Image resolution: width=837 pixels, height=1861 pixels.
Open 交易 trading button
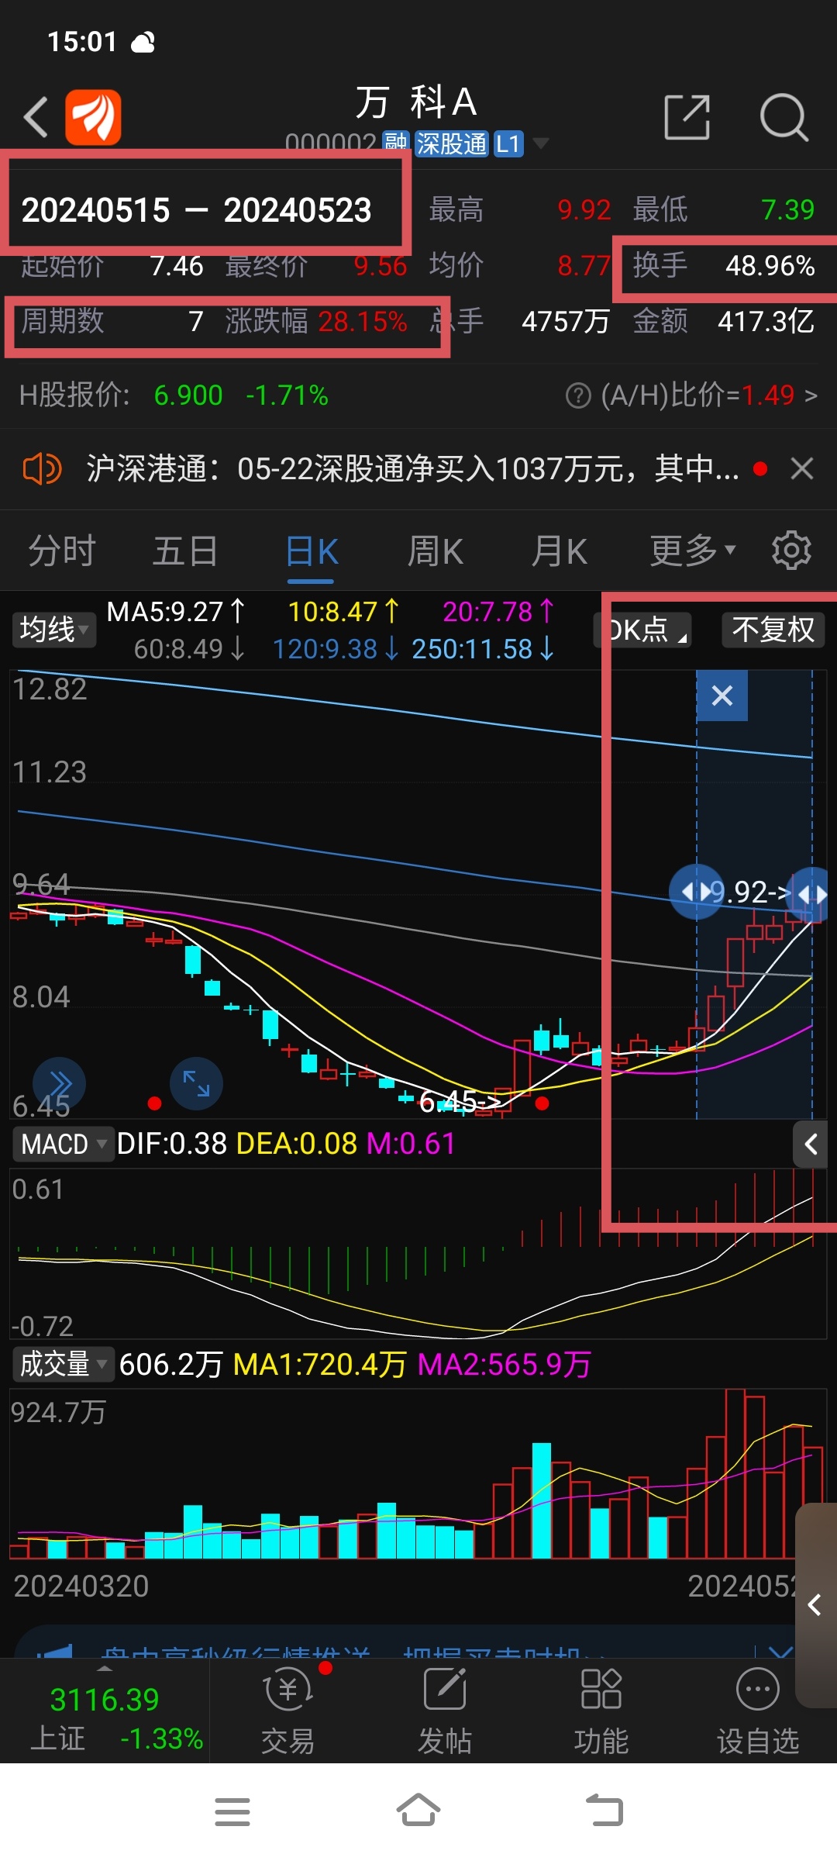click(288, 1713)
